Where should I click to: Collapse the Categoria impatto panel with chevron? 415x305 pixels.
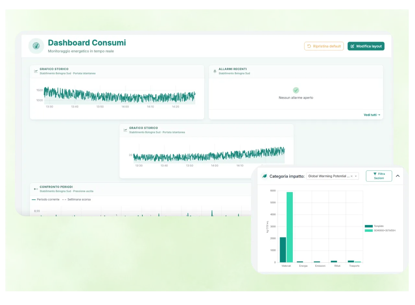tap(397, 176)
